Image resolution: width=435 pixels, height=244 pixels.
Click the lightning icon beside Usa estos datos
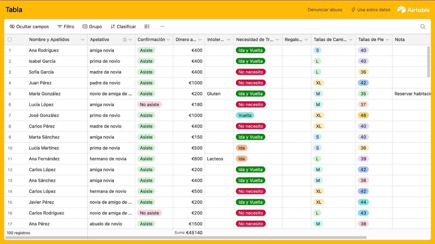pos(353,9)
